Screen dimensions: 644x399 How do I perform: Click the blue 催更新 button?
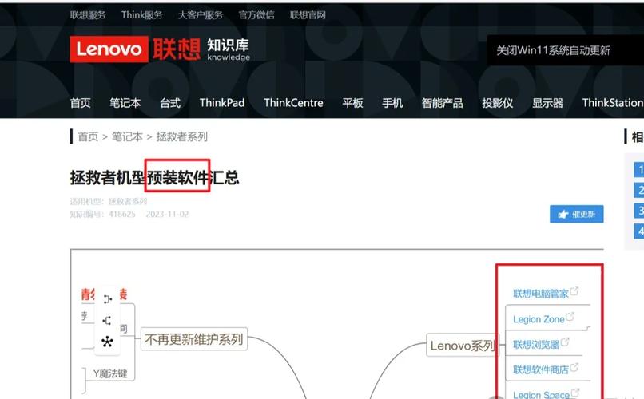coord(577,214)
